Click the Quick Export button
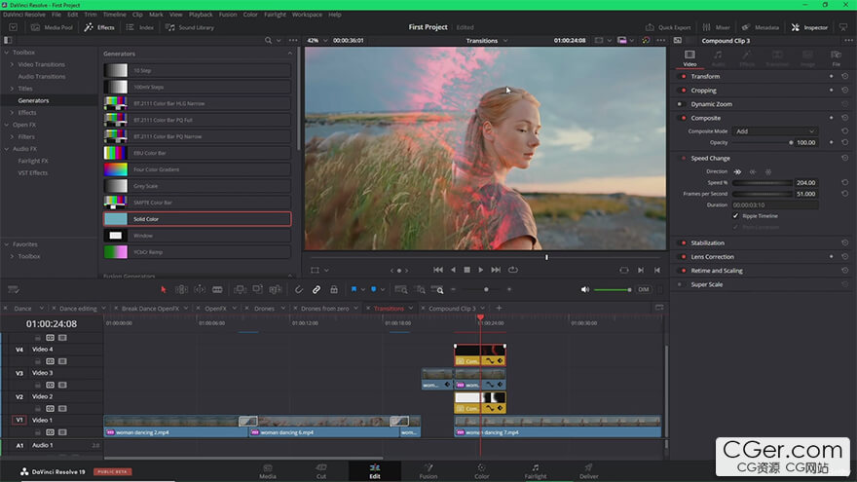 [x=668, y=27]
